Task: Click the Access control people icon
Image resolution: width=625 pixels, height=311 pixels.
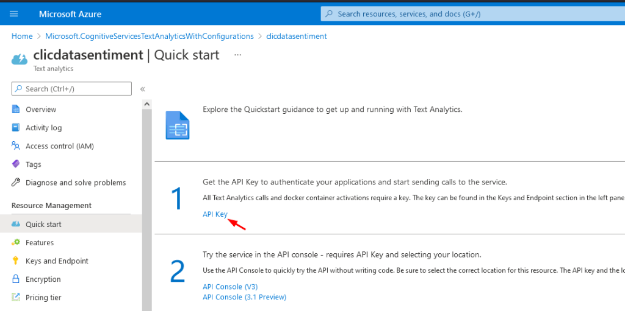Action: tap(15, 146)
